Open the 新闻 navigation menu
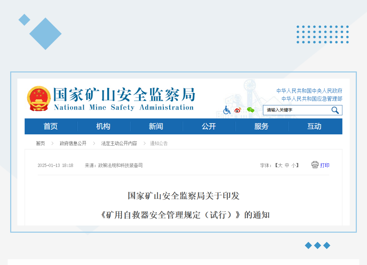367x265 pixels. pos(156,126)
